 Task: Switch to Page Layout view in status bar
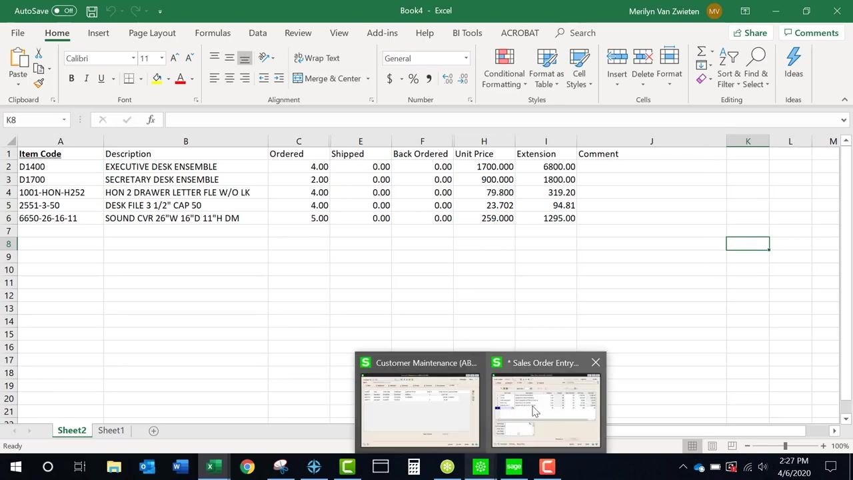pos(712,446)
